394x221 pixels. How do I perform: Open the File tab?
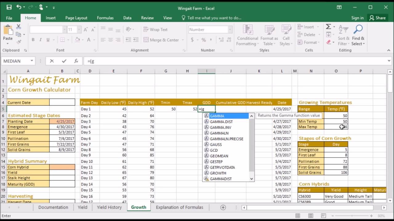coord(9,18)
